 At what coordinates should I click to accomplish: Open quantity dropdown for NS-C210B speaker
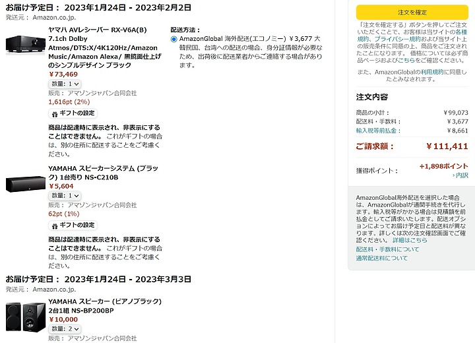65,196
